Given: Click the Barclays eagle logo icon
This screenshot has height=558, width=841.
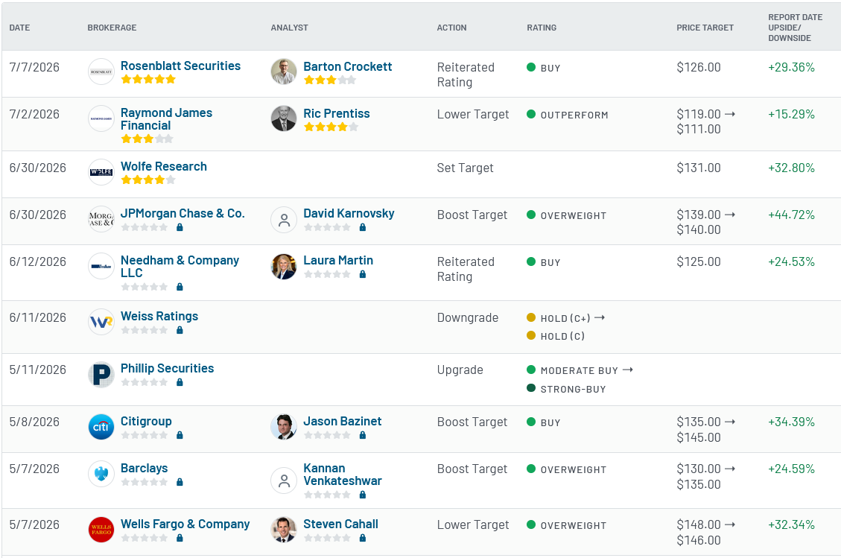Looking at the screenshot, I should tap(101, 474).
